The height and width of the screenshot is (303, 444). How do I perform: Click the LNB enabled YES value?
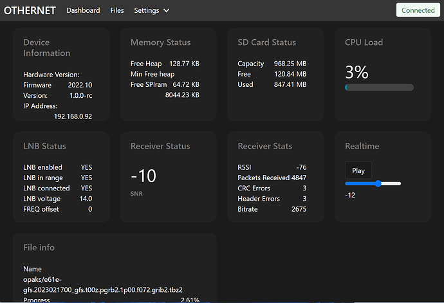(86, 167)
